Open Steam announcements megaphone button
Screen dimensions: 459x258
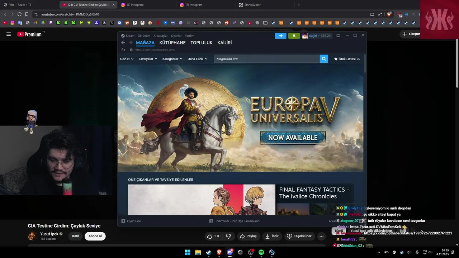coord(281,35)
